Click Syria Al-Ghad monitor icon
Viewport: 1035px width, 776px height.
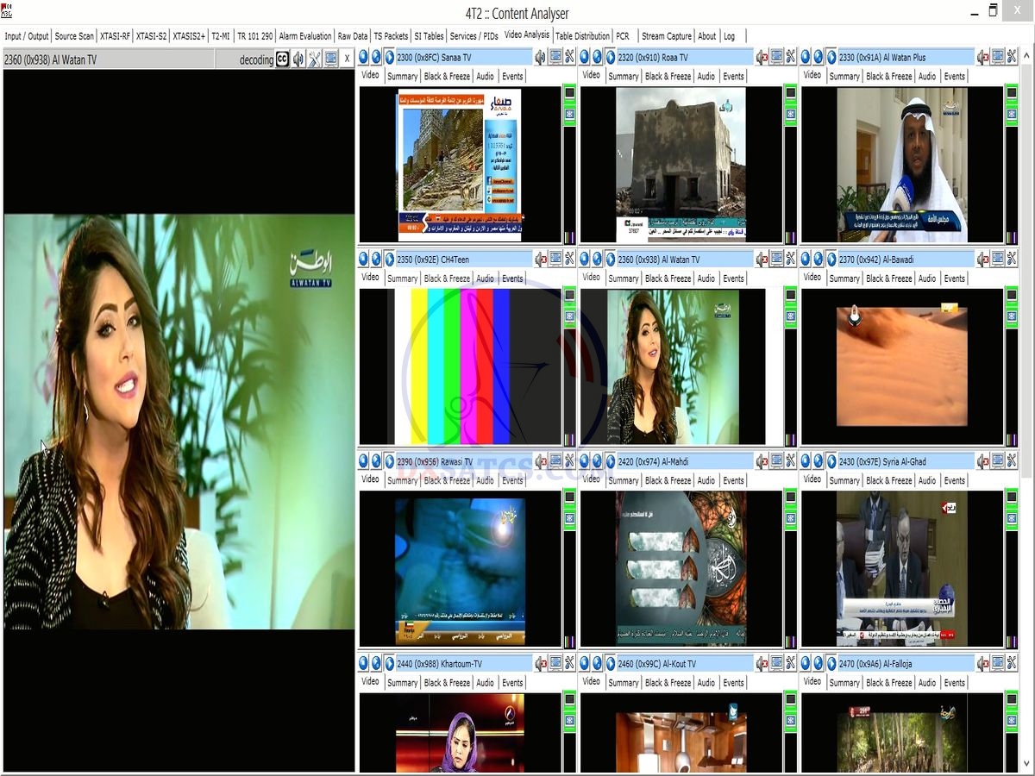pos(998,461)
